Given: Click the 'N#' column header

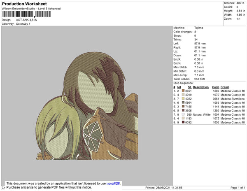Looking at the screenshot, I should coord(179,87).
